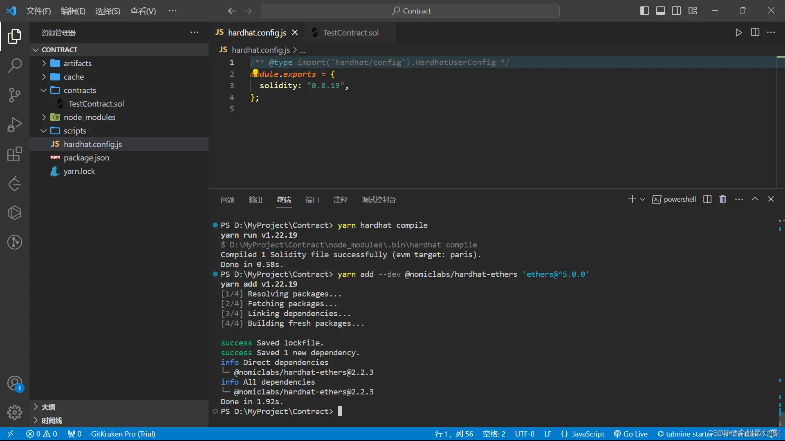785x441 pixels.
Task: Open the Search view in activity bar
Action: click(x=15, y=66)
